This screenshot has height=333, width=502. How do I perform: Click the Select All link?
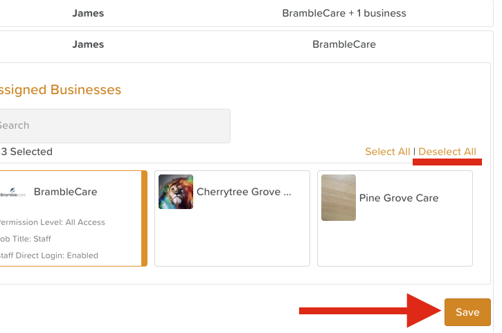click(x=387, y=152)
